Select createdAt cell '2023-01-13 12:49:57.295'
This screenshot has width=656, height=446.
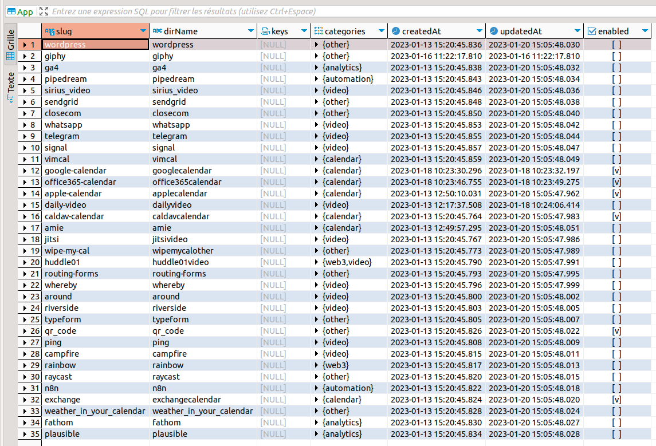pos(437,228)
